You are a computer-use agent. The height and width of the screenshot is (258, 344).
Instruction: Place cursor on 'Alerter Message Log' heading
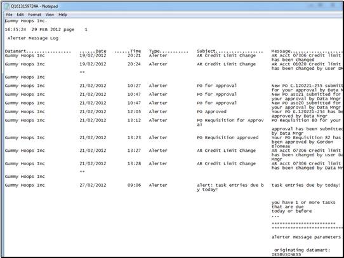33,38
